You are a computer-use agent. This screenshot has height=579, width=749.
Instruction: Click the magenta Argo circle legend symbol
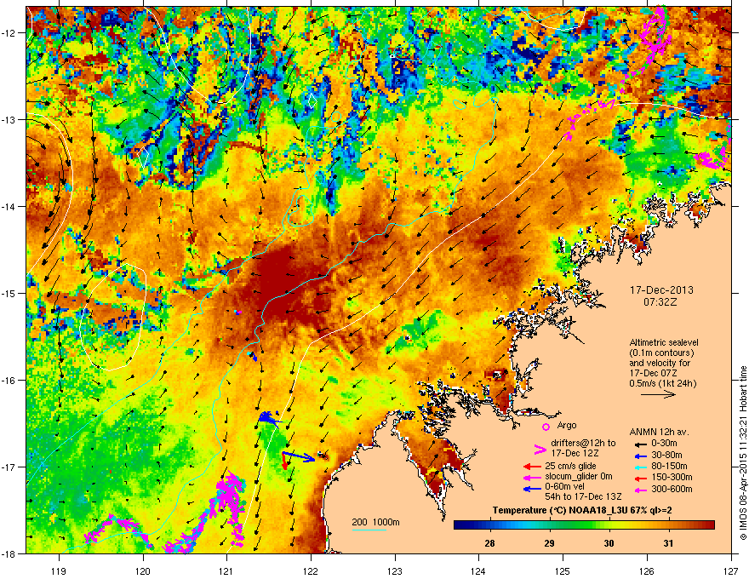click(546, 427)
